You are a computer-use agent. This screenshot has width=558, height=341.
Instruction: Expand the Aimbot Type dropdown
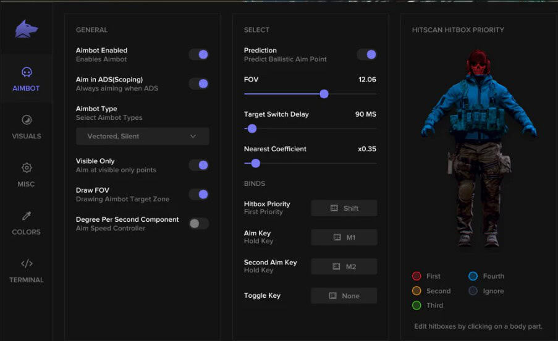pos(143,137)
